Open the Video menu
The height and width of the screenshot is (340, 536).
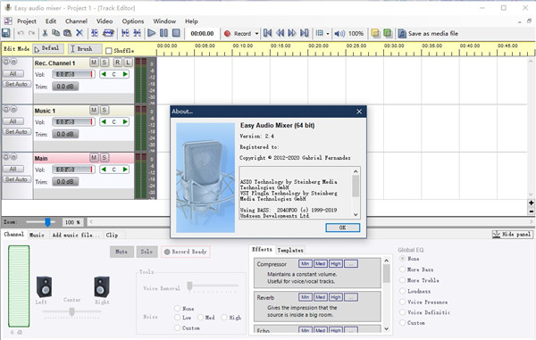105,21
